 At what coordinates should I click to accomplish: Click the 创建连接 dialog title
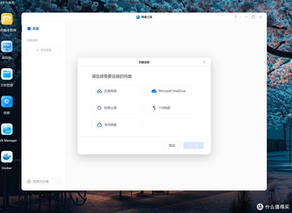pos(144,62)
